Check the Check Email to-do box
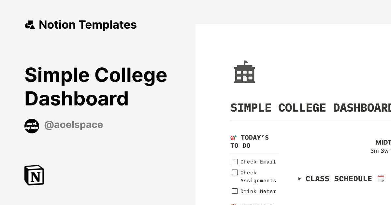 235,161
